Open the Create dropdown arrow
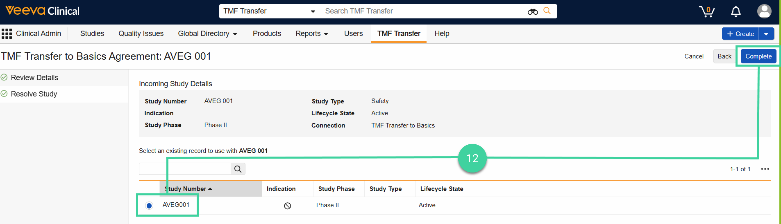Screen dimensions: 781x224 coord(766,34)
